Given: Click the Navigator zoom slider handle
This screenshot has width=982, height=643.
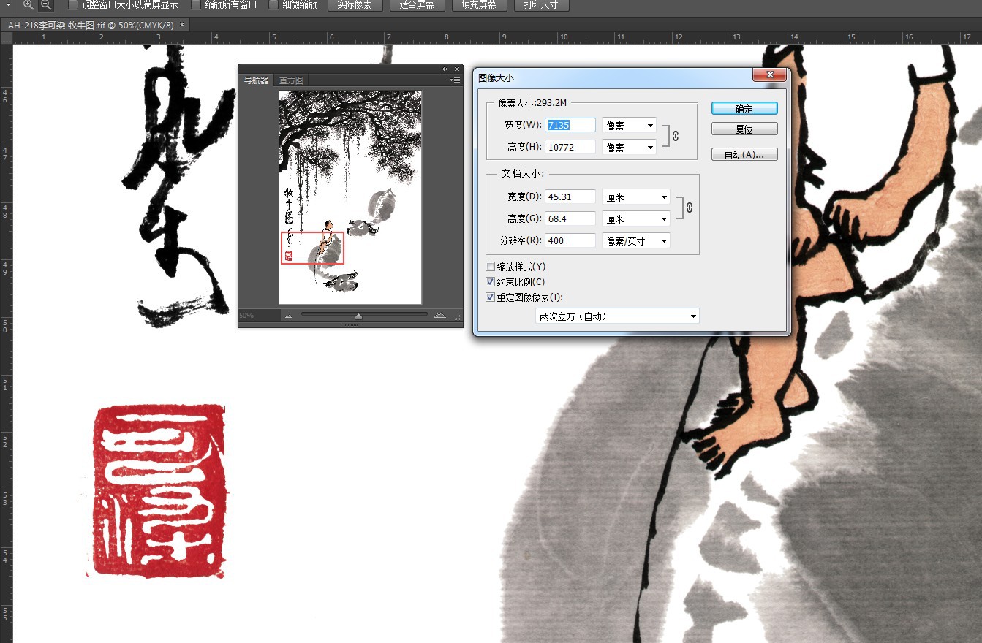Looking at the screenshot, I should [358, 316].
